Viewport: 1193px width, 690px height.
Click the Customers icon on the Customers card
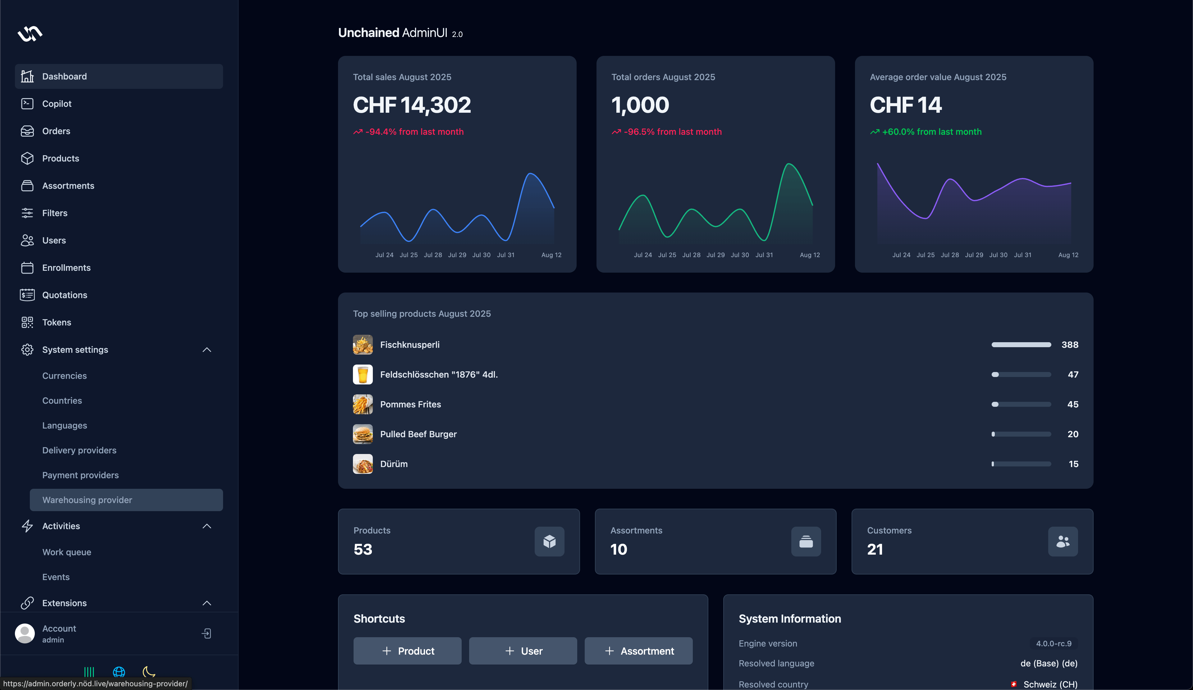[x=1063, y=542]
